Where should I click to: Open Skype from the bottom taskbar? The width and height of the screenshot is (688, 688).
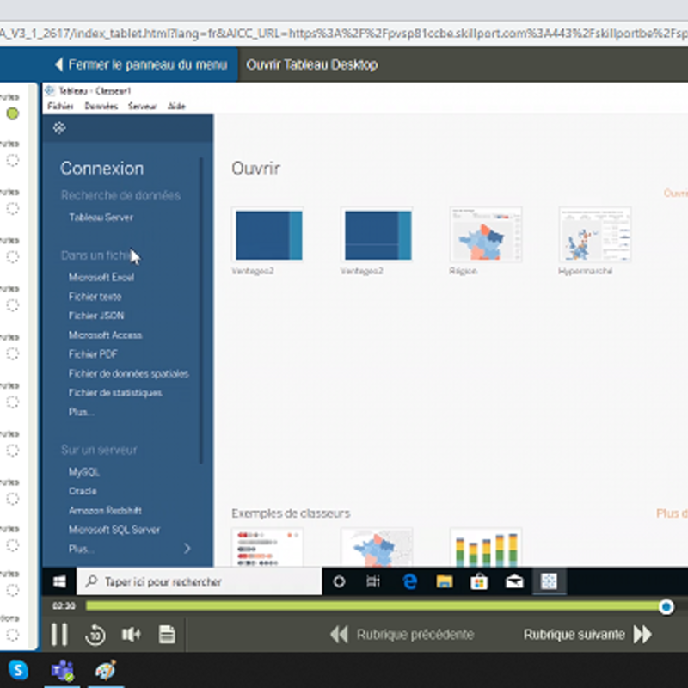18,671
